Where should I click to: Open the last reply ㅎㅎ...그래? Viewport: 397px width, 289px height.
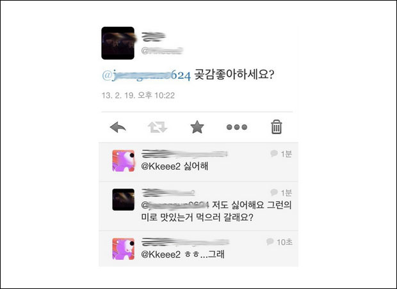tap(199, 249)
